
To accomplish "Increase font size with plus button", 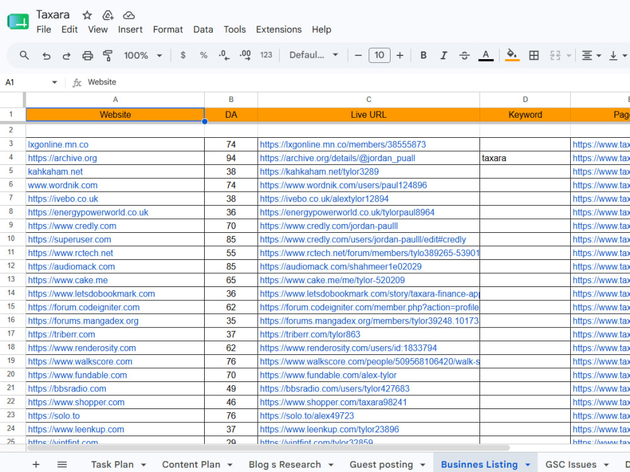I will pyautogui.click(x=400, y=55).
